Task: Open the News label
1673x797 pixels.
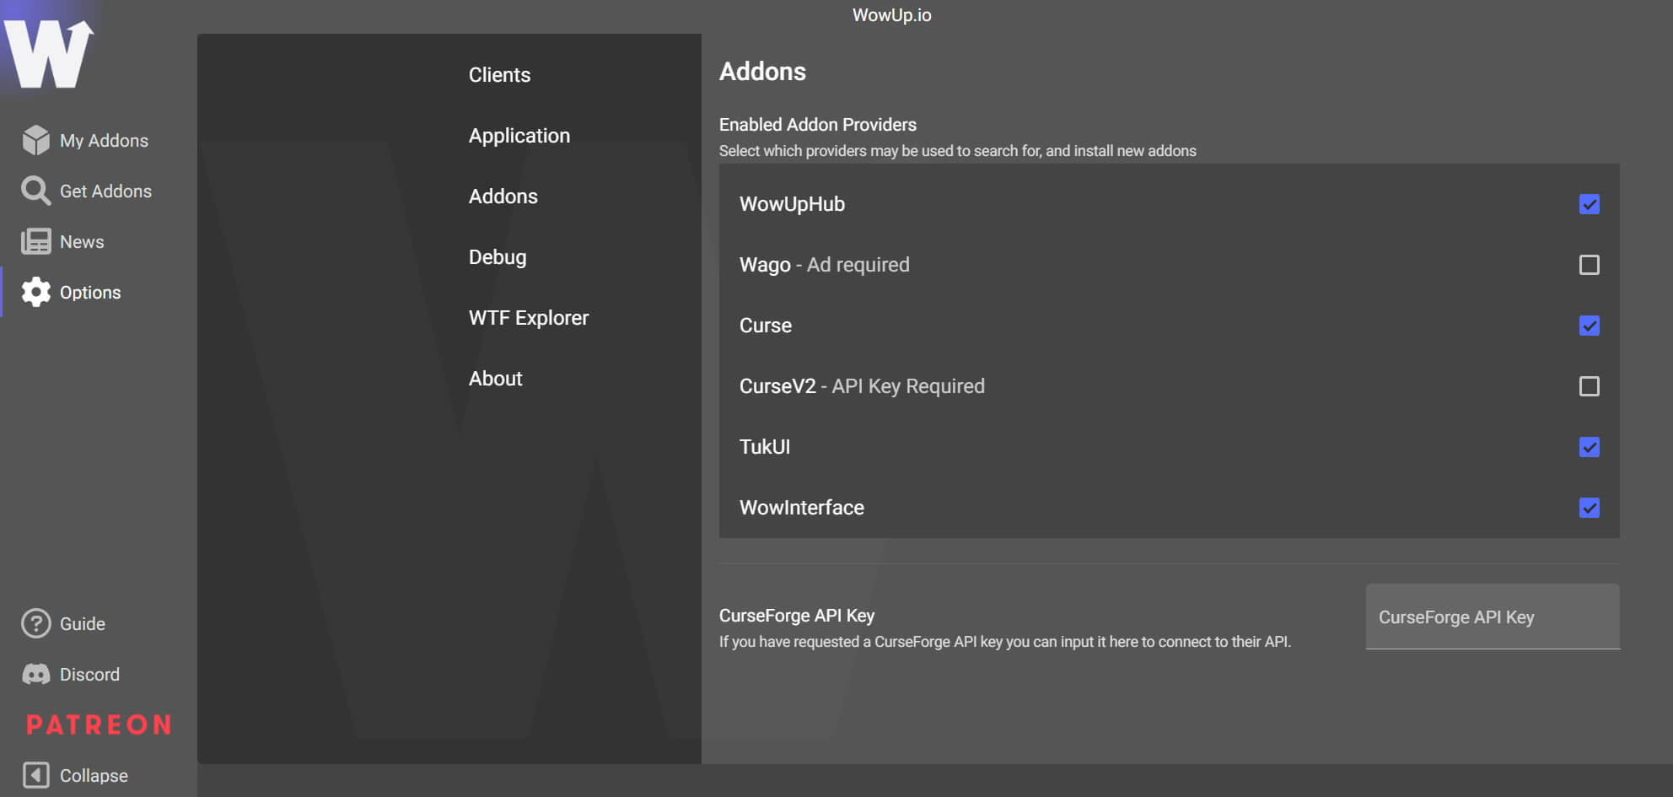Action: coord(82,242)
